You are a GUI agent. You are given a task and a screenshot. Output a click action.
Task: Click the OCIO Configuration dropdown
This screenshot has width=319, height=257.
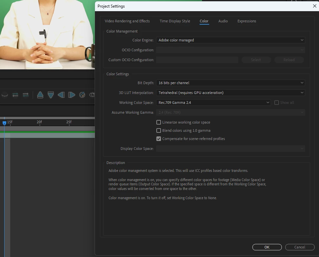click(231, 50)
